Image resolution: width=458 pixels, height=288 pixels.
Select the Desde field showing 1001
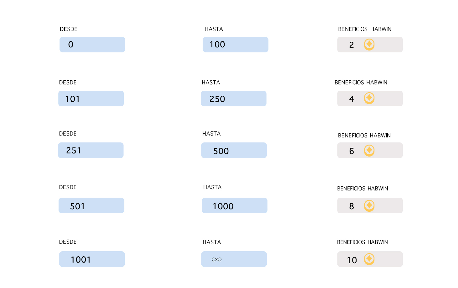tap(92, 259)
